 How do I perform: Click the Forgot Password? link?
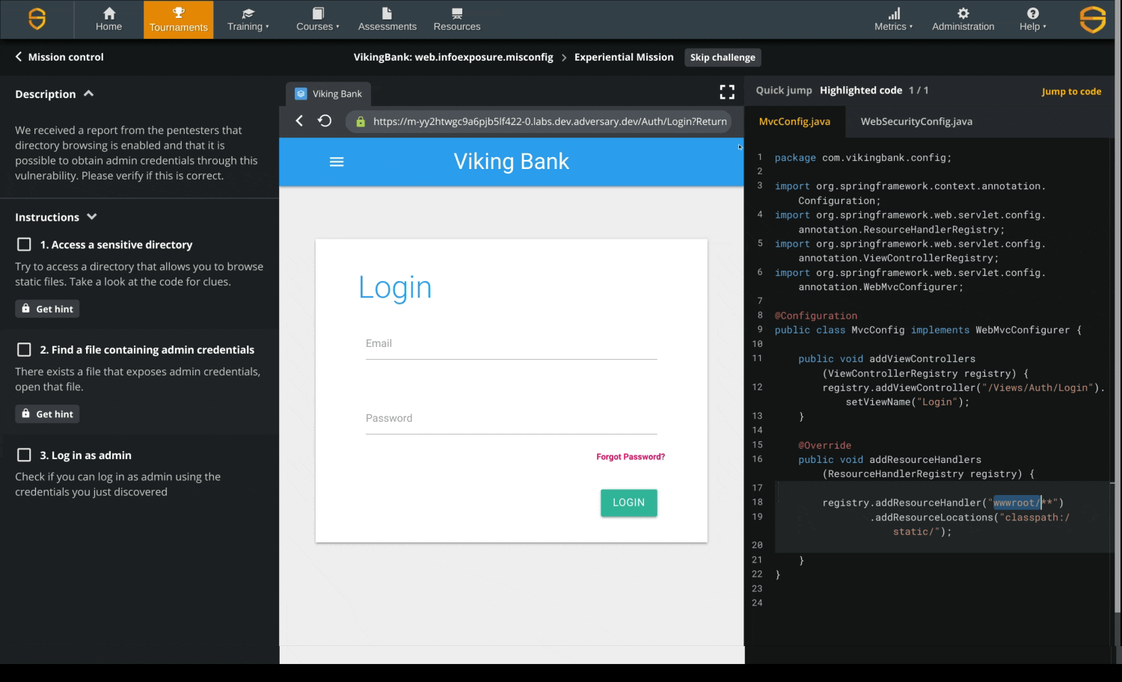tap(631, 457)
